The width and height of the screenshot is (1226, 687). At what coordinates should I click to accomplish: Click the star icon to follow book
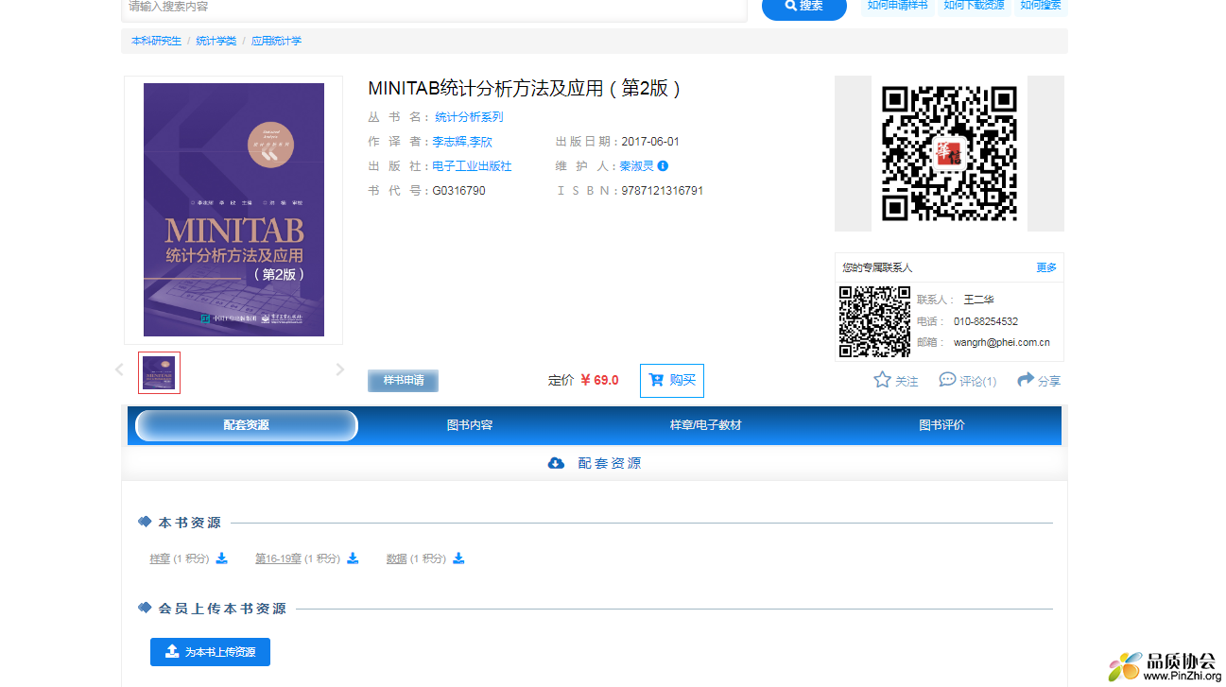tap(882, 380)
